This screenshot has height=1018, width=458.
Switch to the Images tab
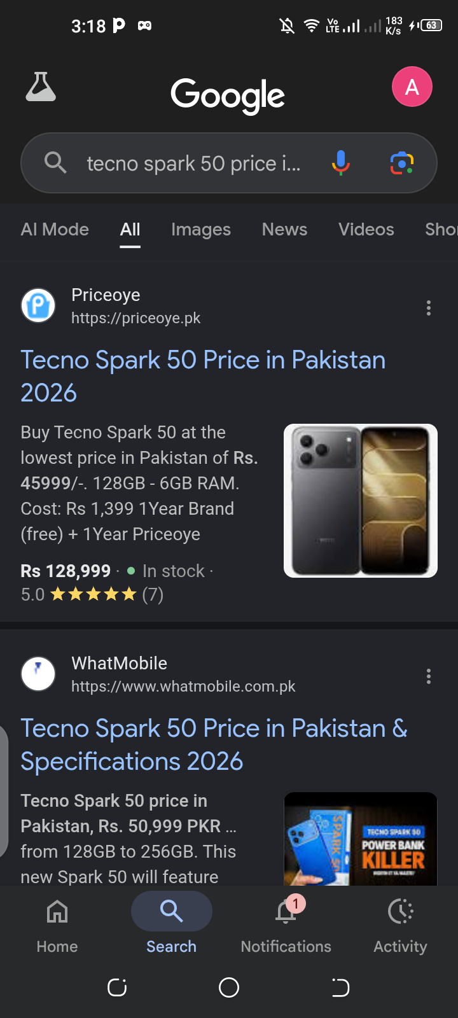click(201, 229)
